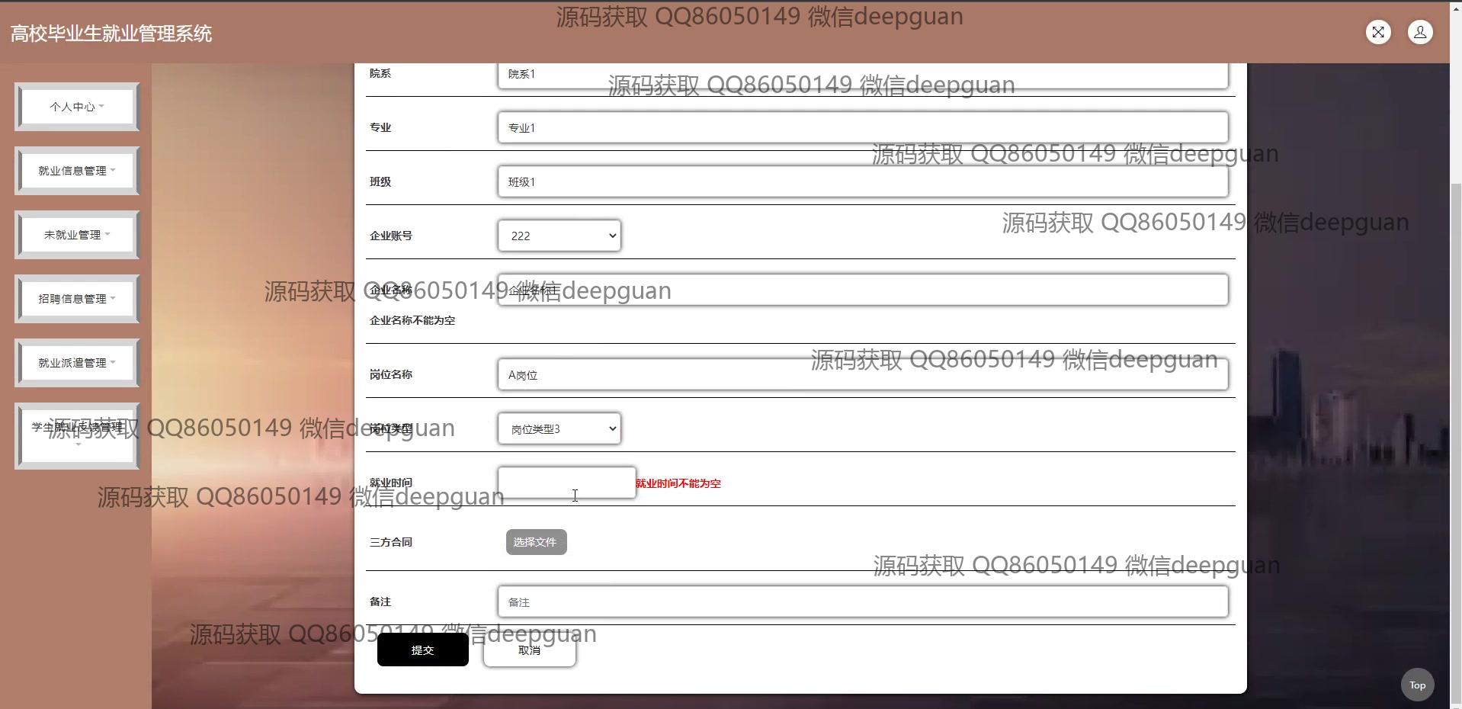1462x709 pixels.
Task: Click the 备注 remarks input field
Action: tap(862, 602)
